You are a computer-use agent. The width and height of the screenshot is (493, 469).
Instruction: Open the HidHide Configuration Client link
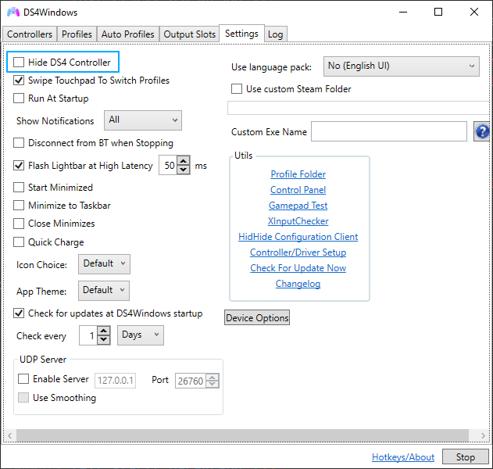(x=298, y=237)
